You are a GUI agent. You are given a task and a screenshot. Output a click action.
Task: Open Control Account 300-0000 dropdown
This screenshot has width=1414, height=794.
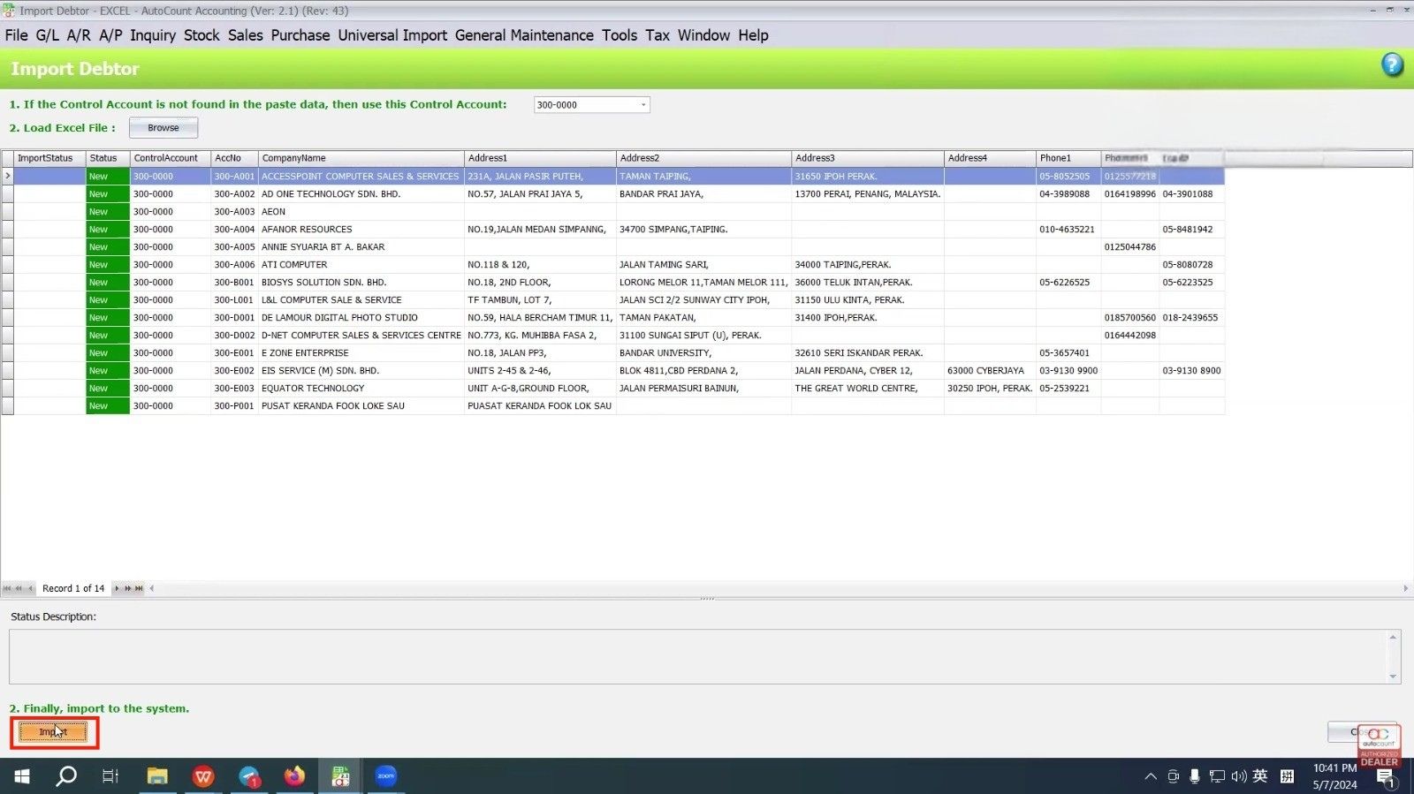pyautogui.click(x=642, y=105)
